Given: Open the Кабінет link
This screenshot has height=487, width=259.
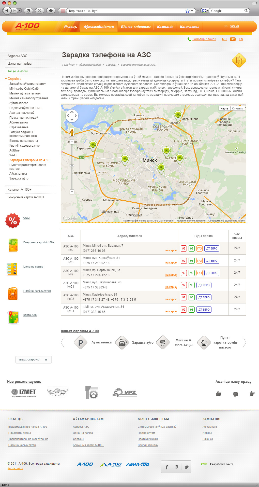Looking at the screenshot, I should click(x=234, y=26).
